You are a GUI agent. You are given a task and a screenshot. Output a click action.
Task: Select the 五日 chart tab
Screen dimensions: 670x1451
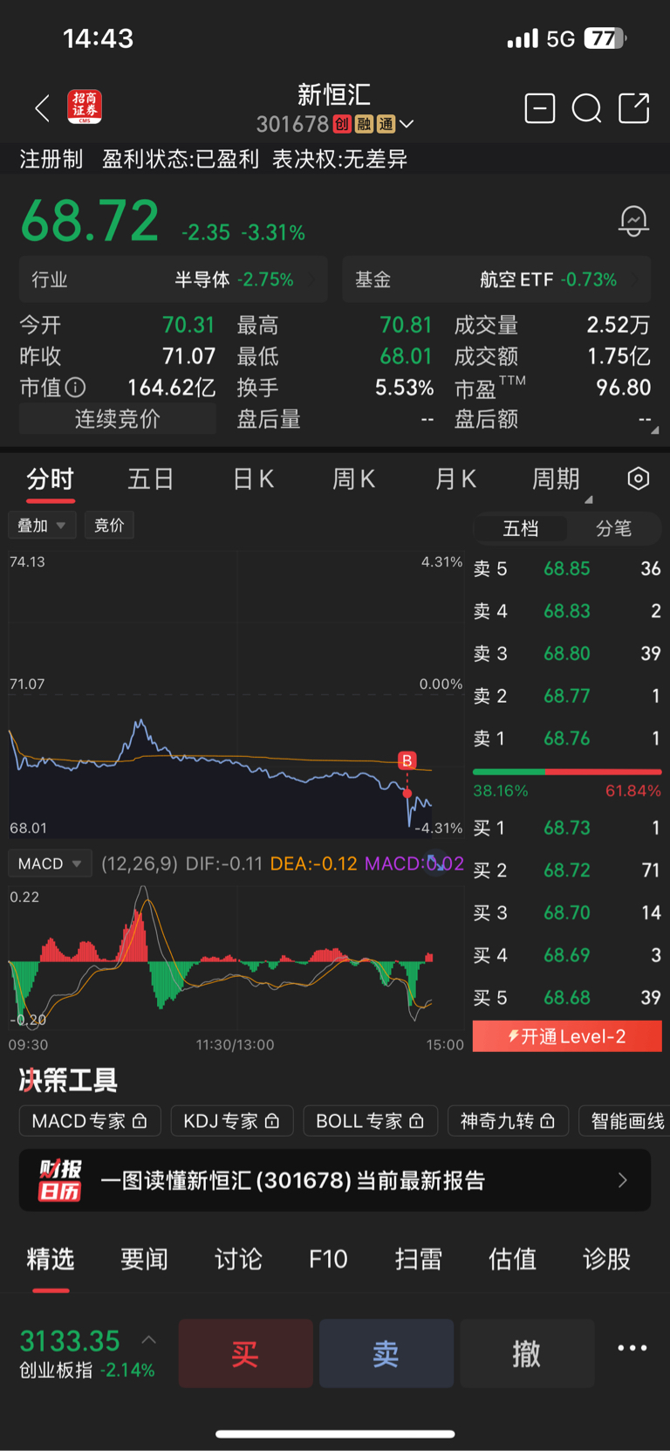(151, 479)
